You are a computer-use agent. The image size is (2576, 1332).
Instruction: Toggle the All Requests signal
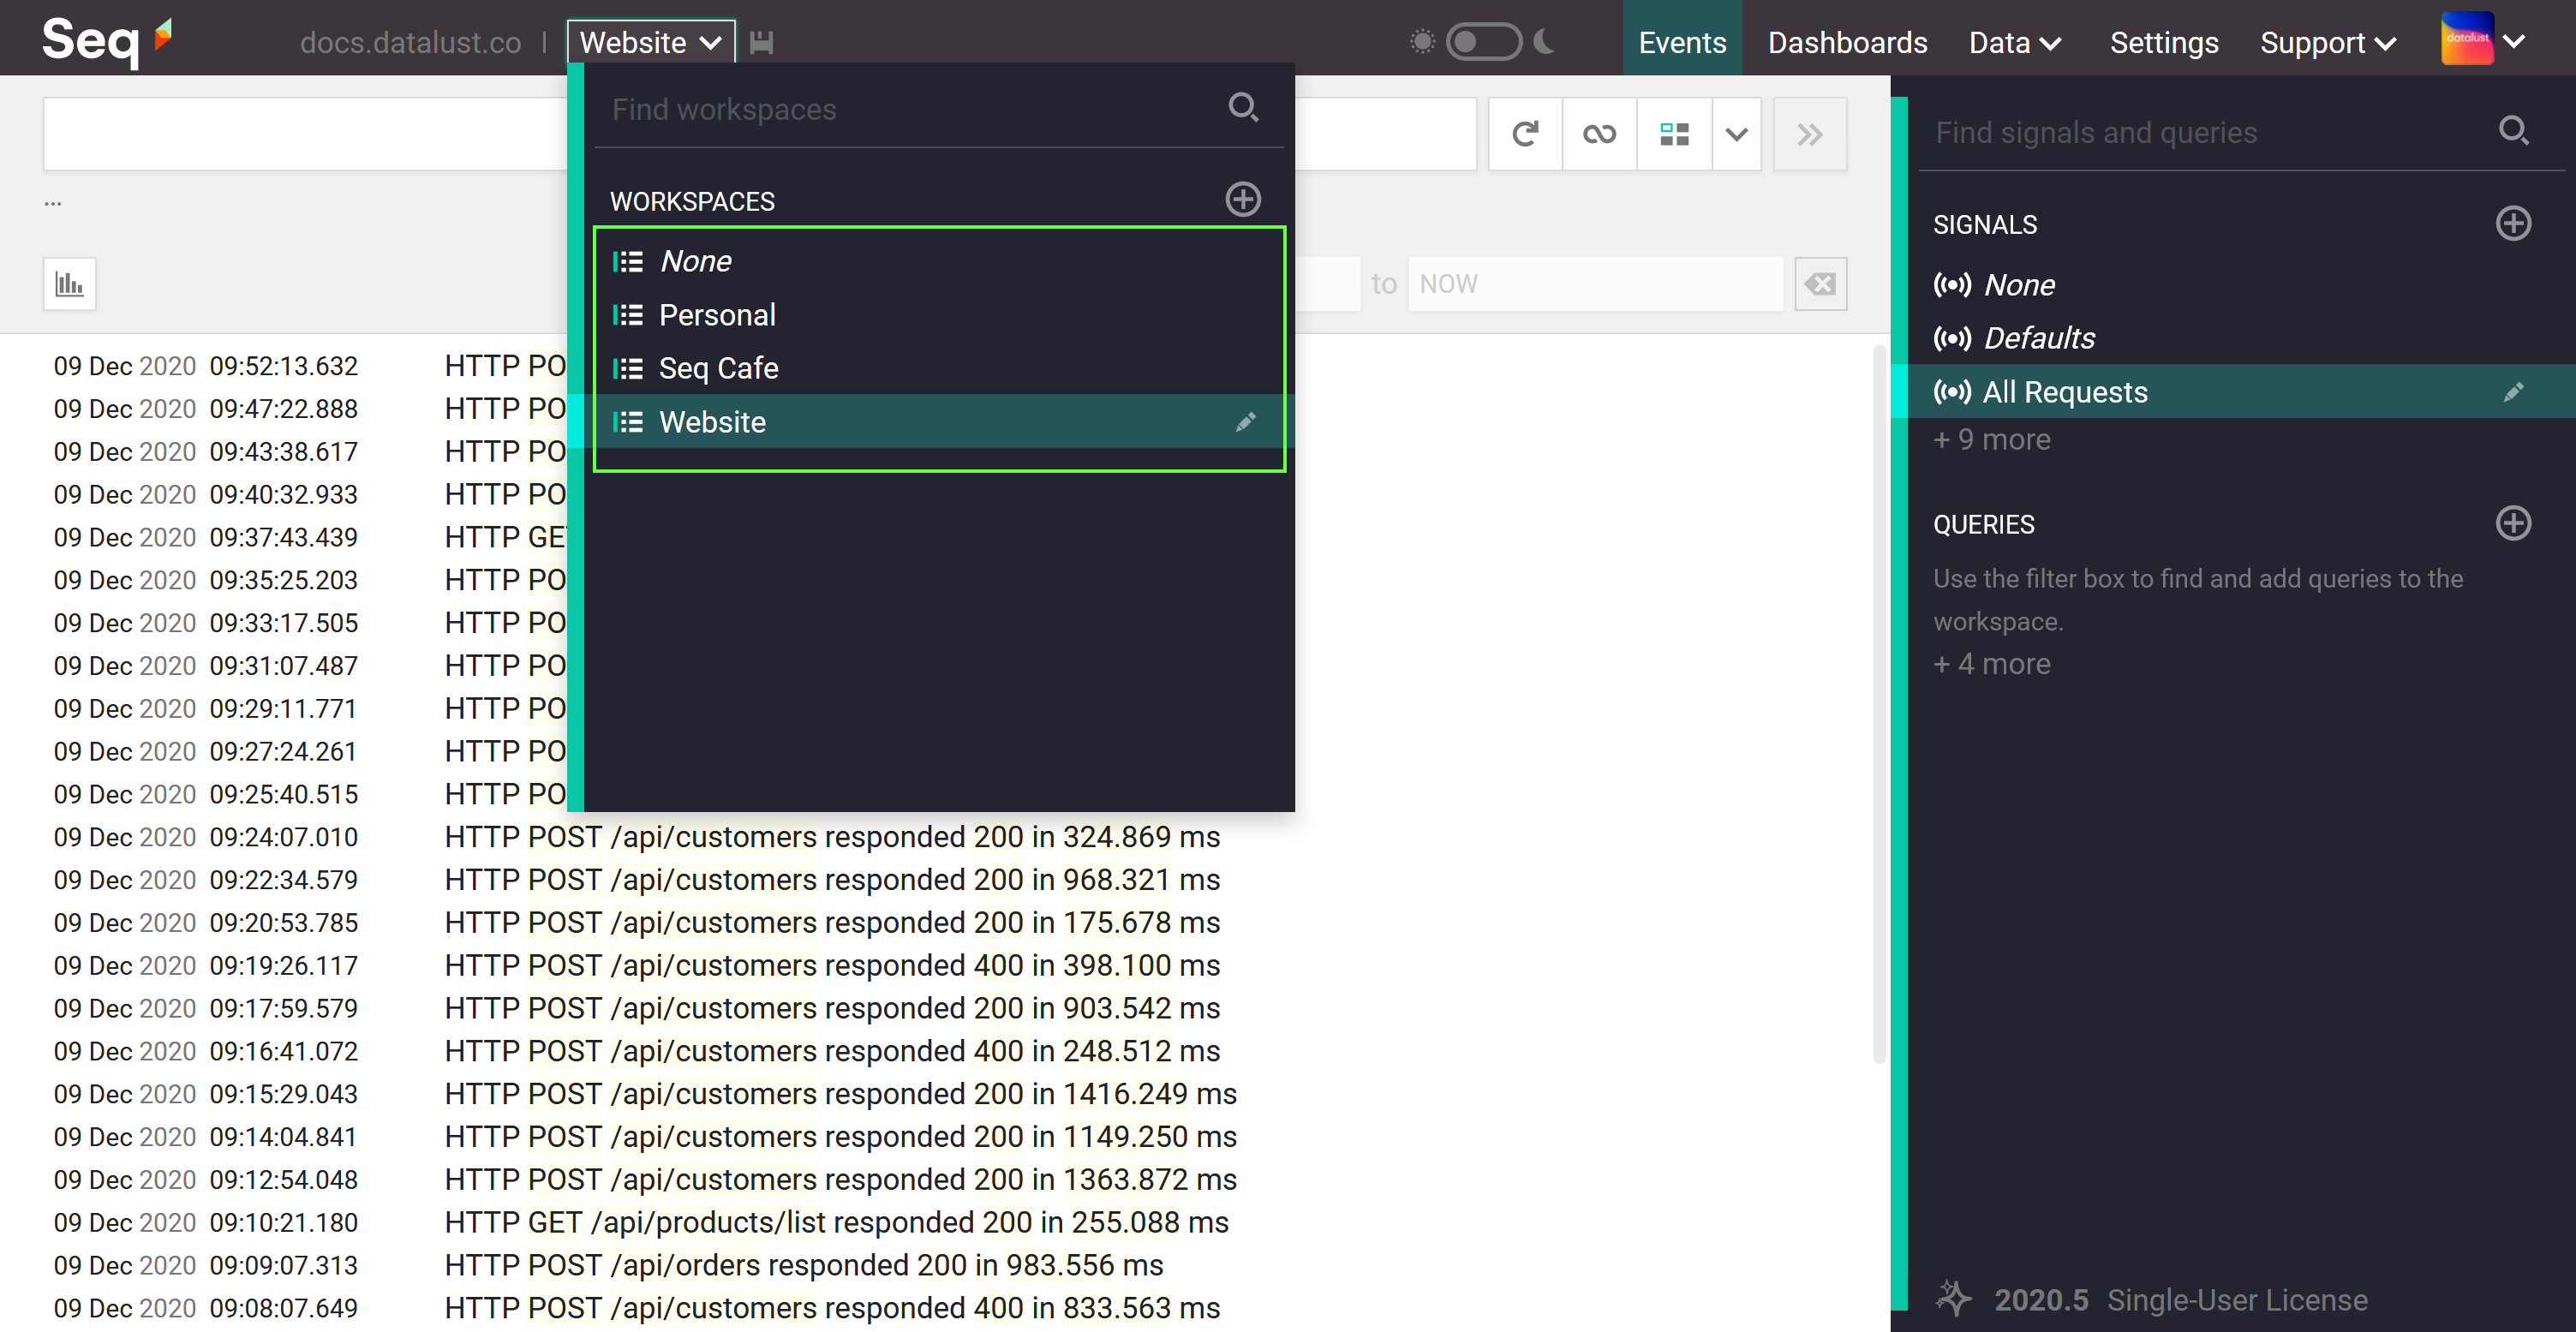click(x=2064, y=392)
